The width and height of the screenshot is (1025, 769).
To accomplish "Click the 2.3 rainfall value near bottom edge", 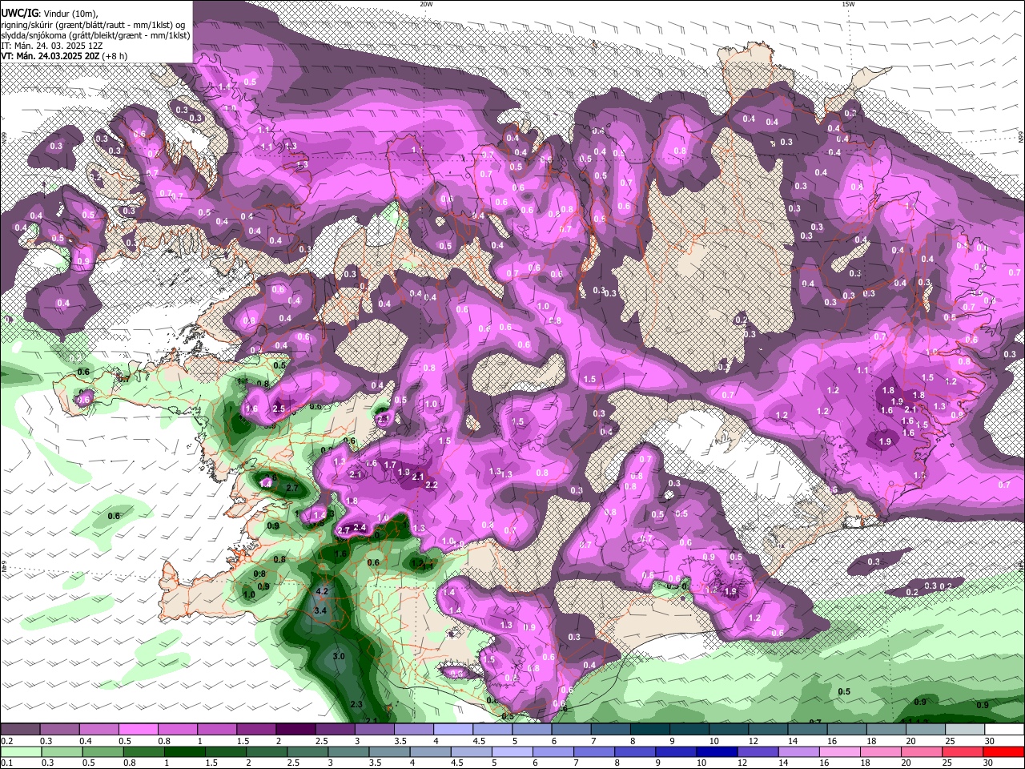I will (357, 704).
